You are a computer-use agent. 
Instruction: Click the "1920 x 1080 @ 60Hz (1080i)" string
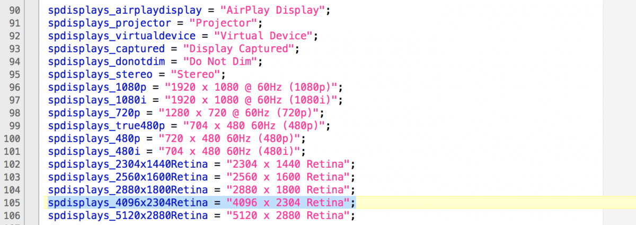click(x=251, y=100)
